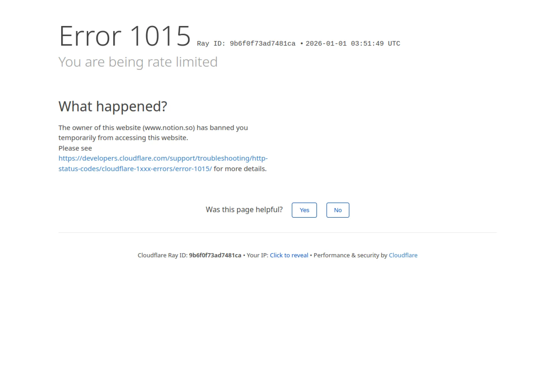Click the 2026-01-01 03:51:49 UTC timestamp
The image size is (548, 365).
[353, 44]
